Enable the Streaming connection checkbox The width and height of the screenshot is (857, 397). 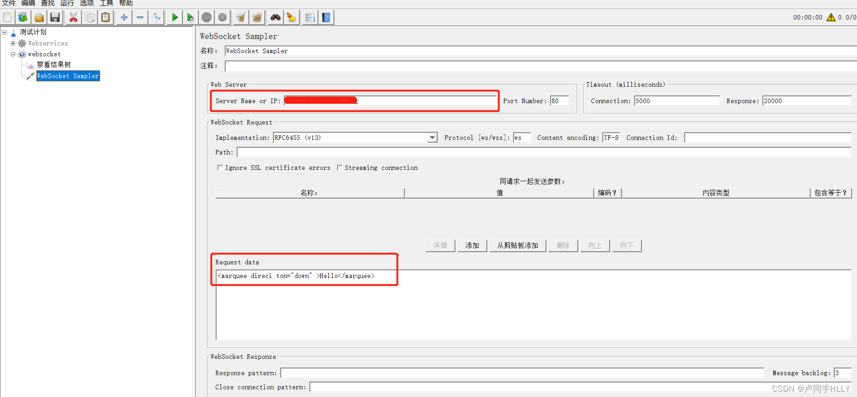click(x=340, y=168)
